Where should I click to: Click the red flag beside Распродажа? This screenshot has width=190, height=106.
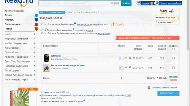tap(36, 24)
